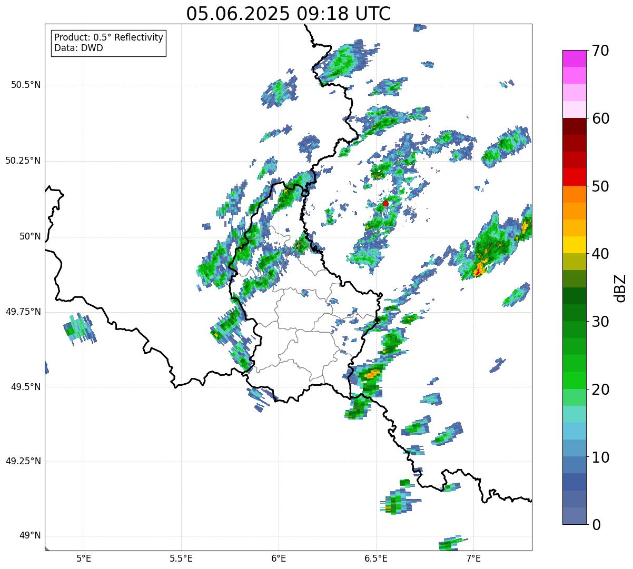Image resolution: width=633 pixels, height=569 pixels.
Task: Click the 49.75°N latitude label
Action: [23, 312]
